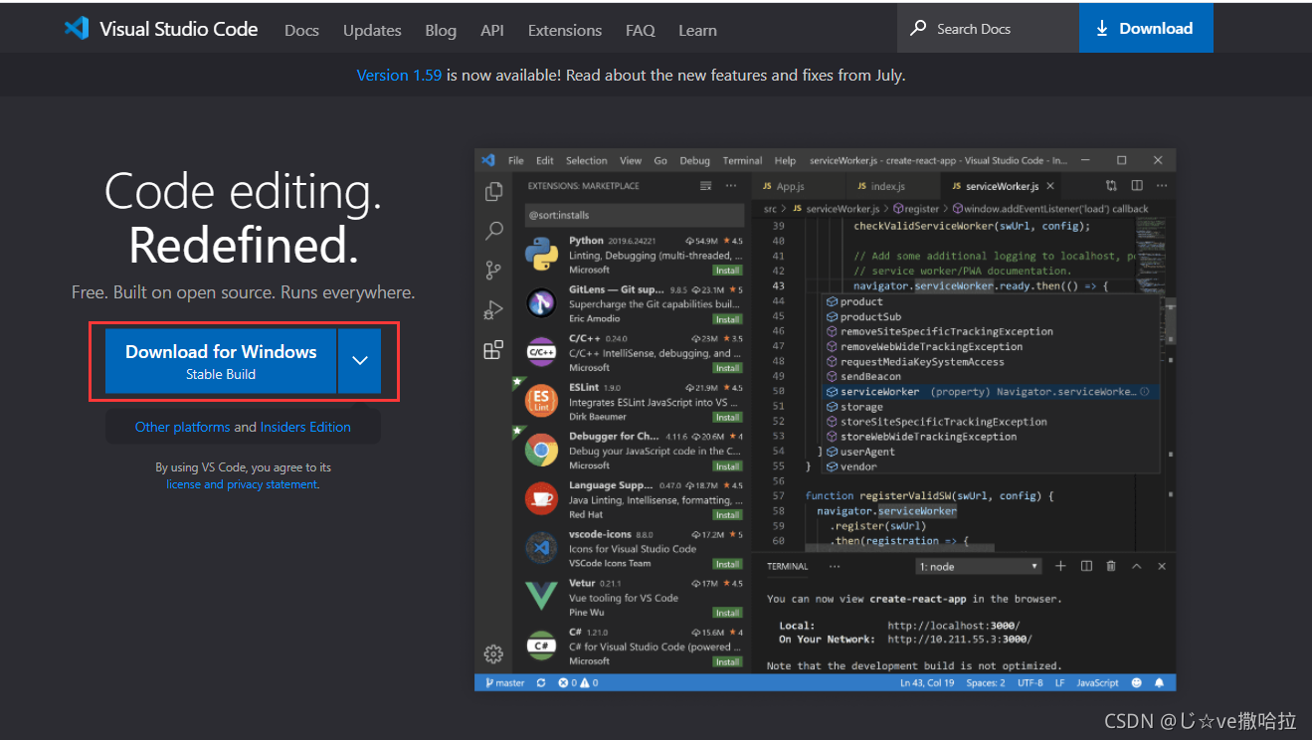Click the @sort:installs extensions search box
Screen dimensions: 1312x740
[x=634, y=215]
